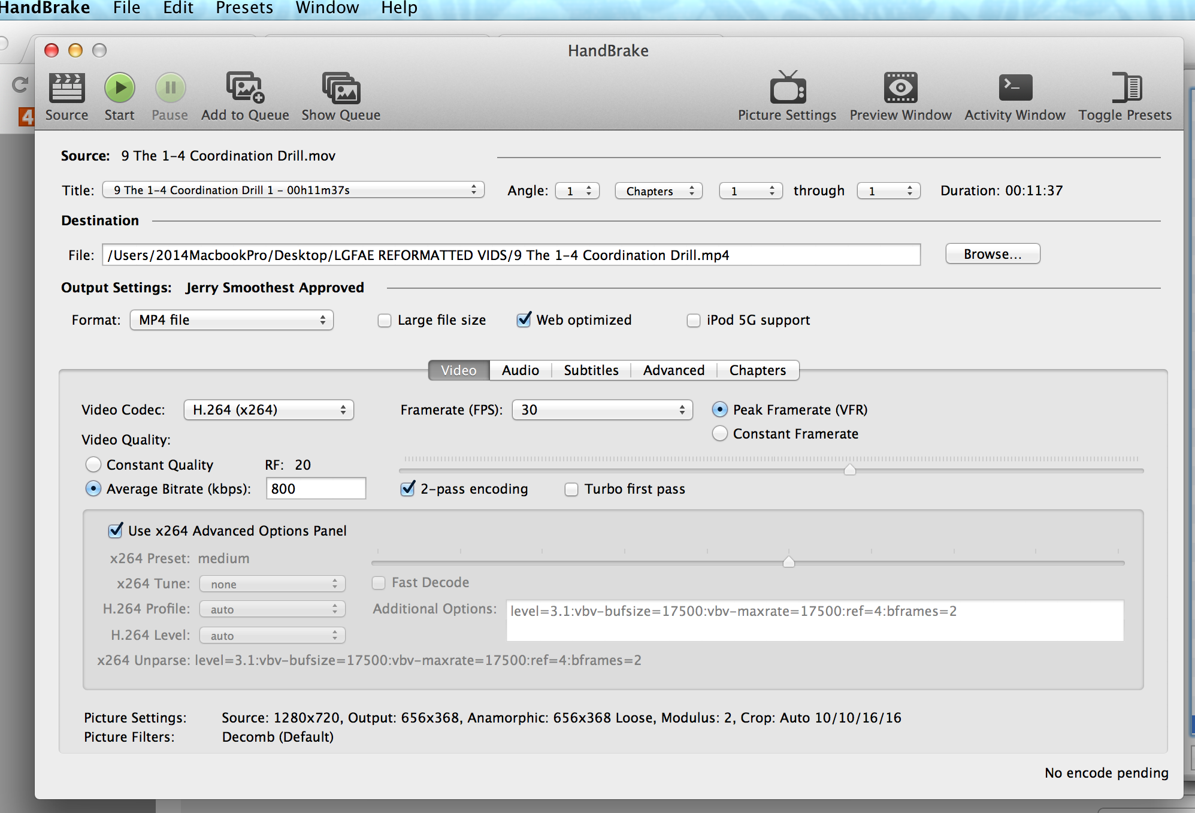Screen dimensions: 1195x813
Task: Open the H.264 Profile dropdown
Action: 273,609
